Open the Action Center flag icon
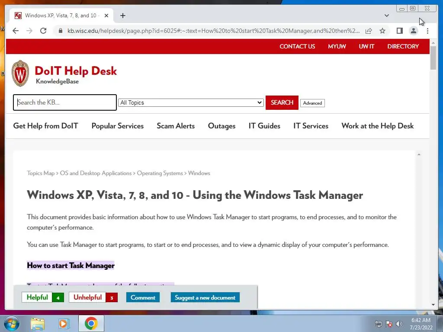The width and height of the screenshot is (443, 332). [389, 324]
